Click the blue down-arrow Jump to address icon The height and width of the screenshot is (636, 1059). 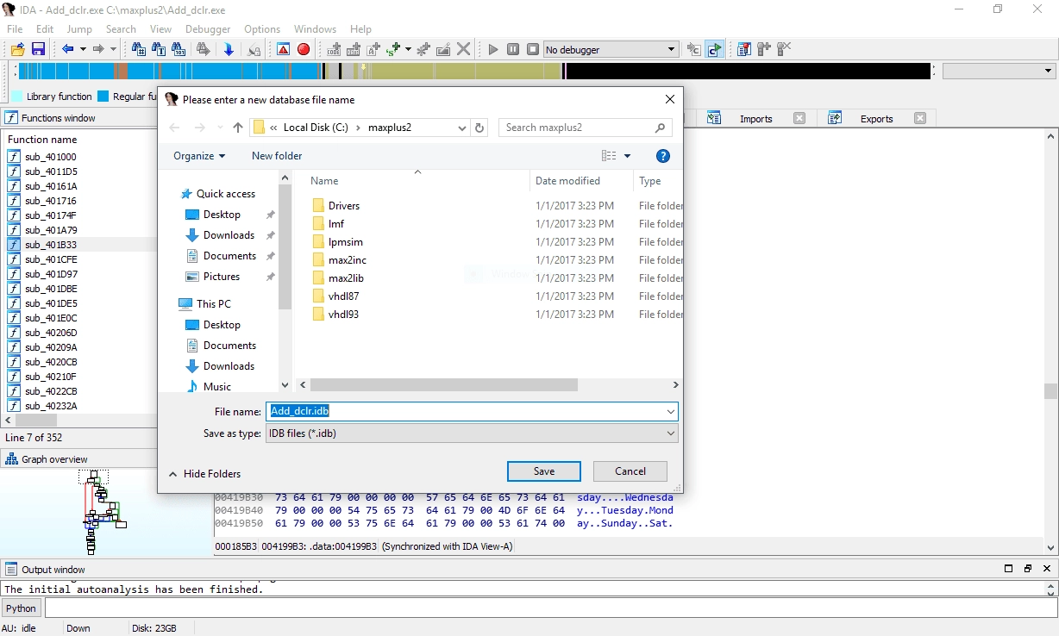[229, 49]
